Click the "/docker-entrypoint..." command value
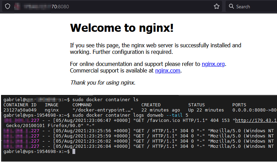This screenshot has width=277, height=164. tap(103, 110)
